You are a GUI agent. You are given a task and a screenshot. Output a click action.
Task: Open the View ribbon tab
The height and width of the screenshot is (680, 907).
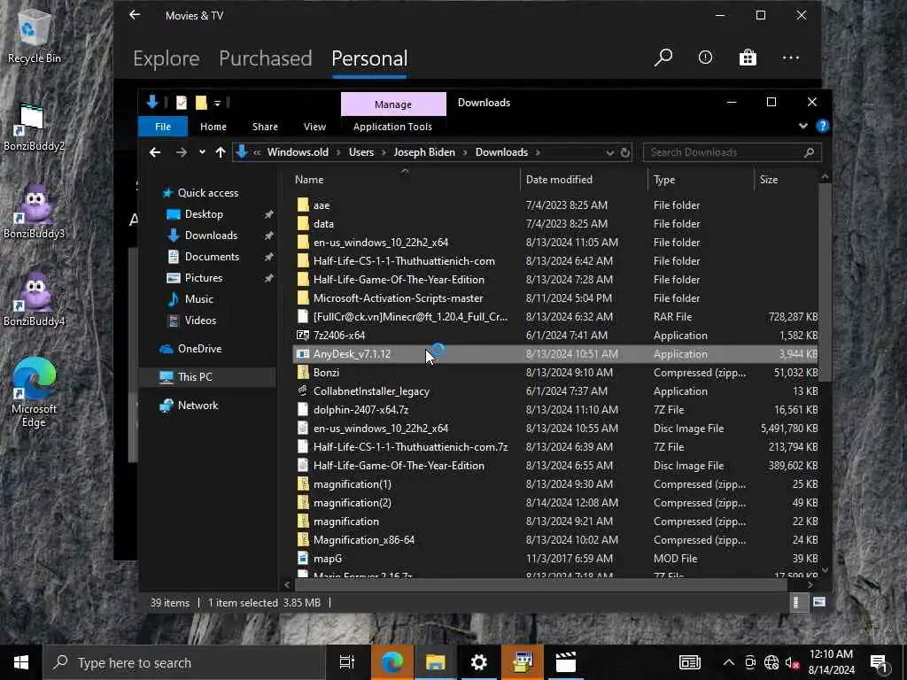point(314,127)
